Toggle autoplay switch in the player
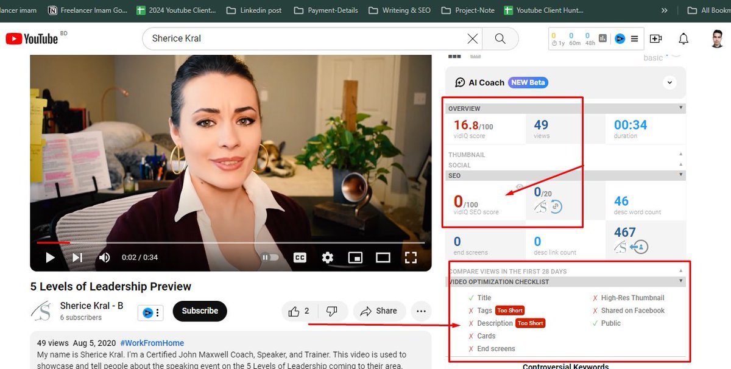The image size is (731, 369). click(270, 258)
